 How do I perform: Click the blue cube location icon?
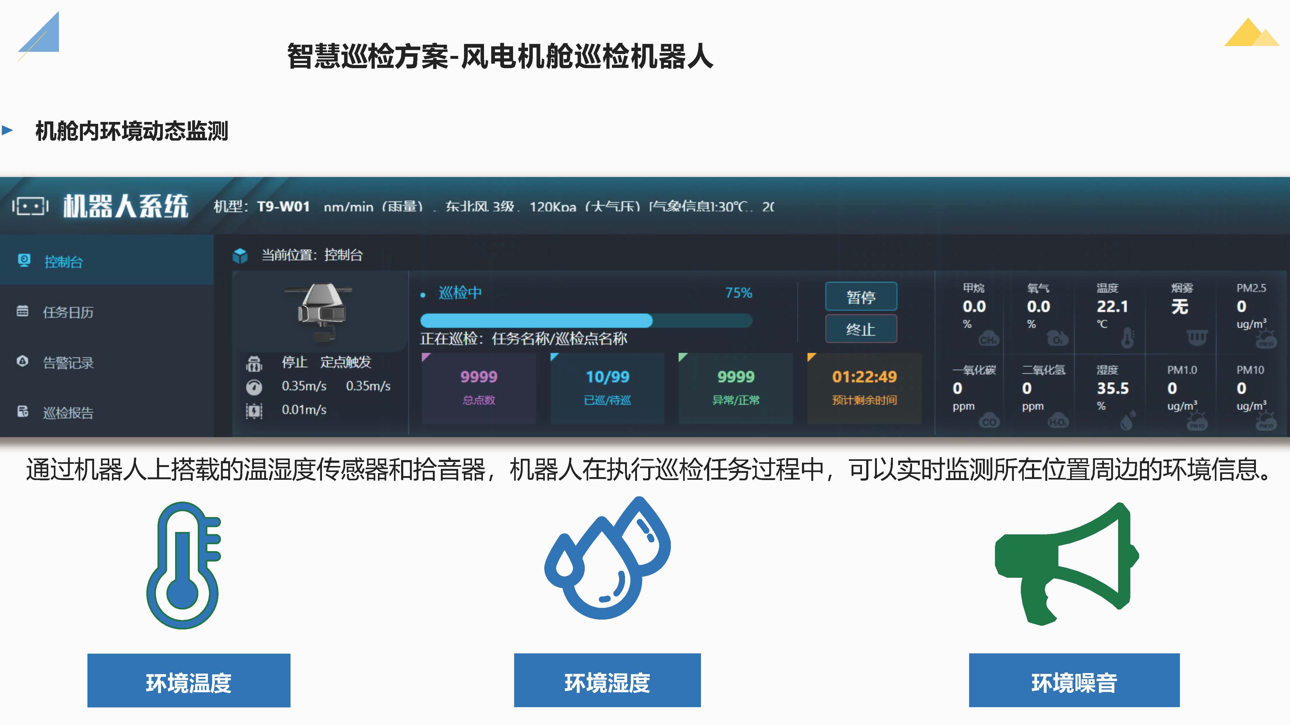click(240, 255)
